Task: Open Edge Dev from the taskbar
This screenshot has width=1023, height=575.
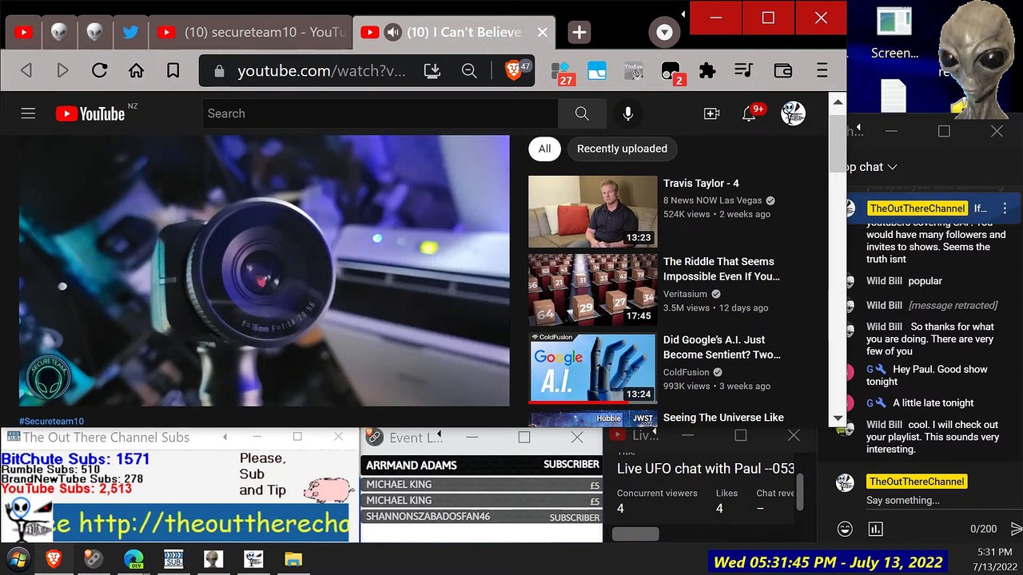Action: click(x=133, y=559)
